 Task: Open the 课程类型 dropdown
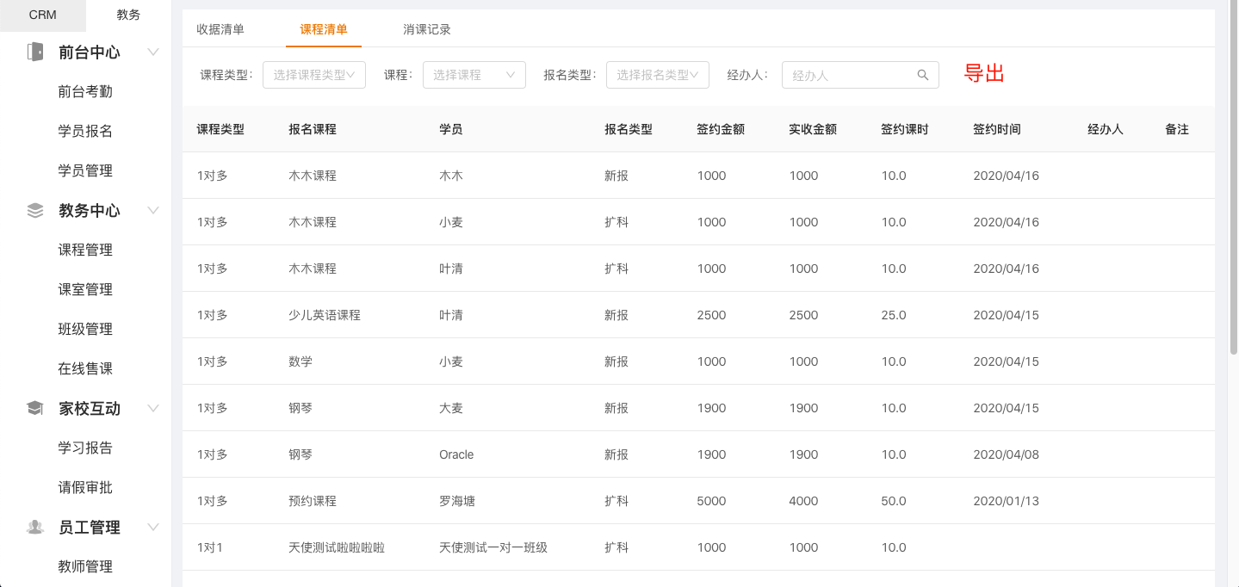[314, 75]
